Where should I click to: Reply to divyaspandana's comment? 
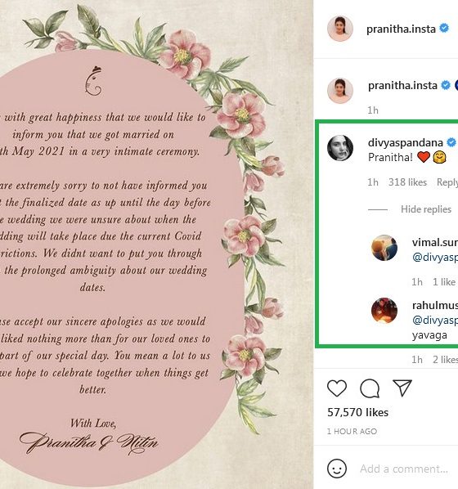point(447,182)
